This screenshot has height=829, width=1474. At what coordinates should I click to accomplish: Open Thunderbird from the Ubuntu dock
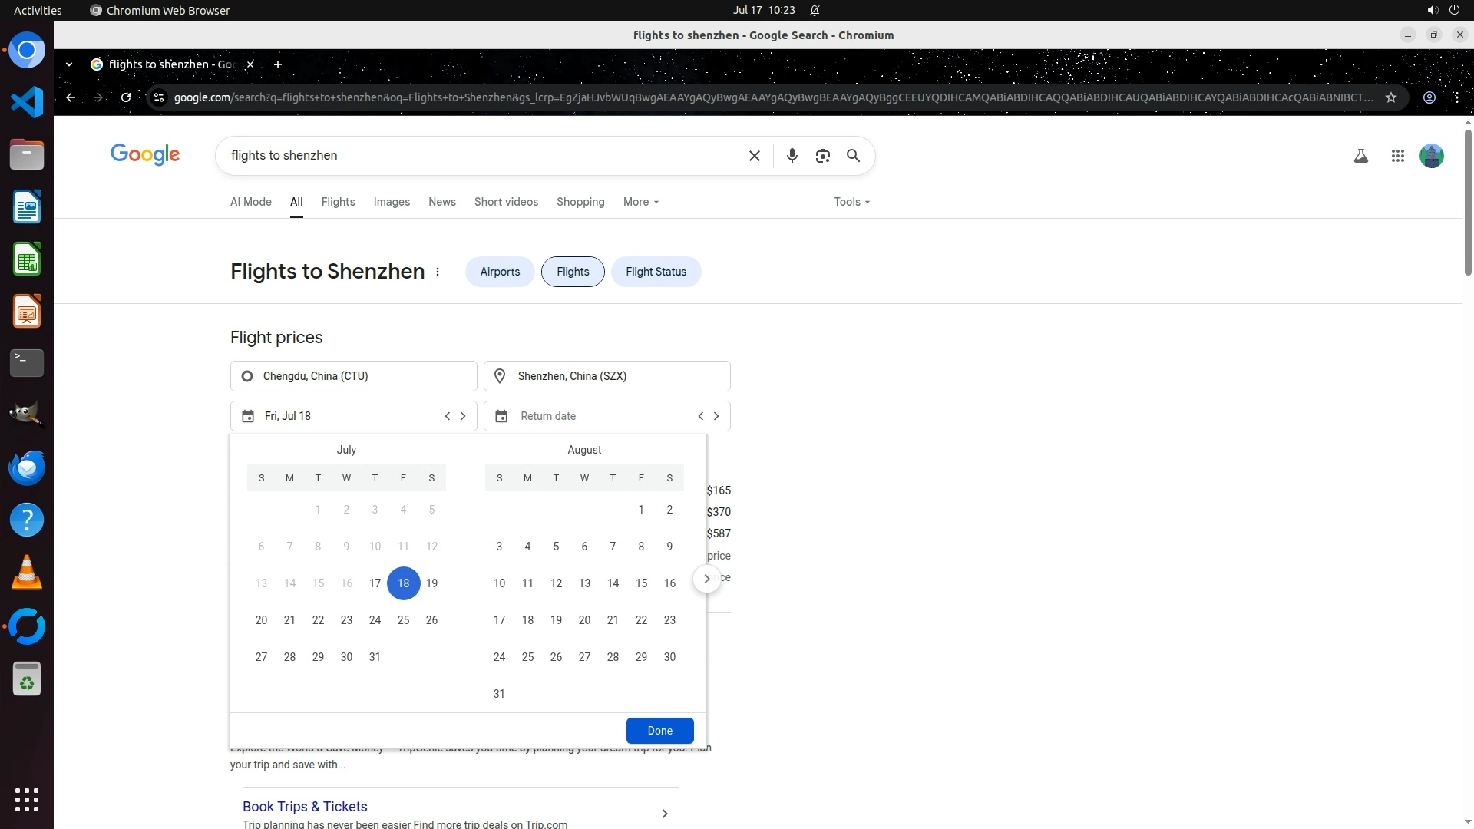tap(27, 467)
